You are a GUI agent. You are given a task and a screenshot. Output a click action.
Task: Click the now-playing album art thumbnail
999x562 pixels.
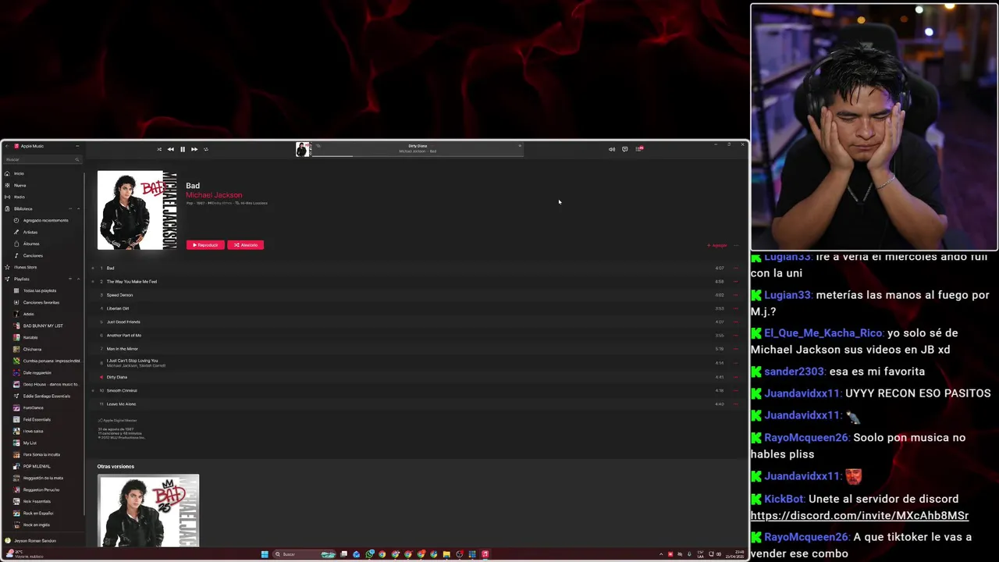(304, 149)
